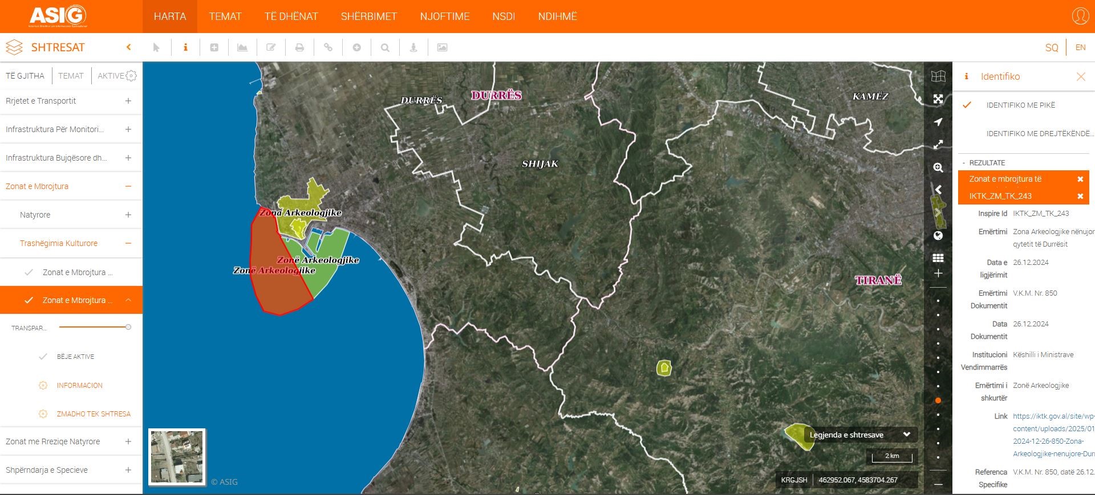This screenshot has width=1095, height=495.
Task: Click the full extent crossed-arrows icon
Action: (x=938, y=99)
